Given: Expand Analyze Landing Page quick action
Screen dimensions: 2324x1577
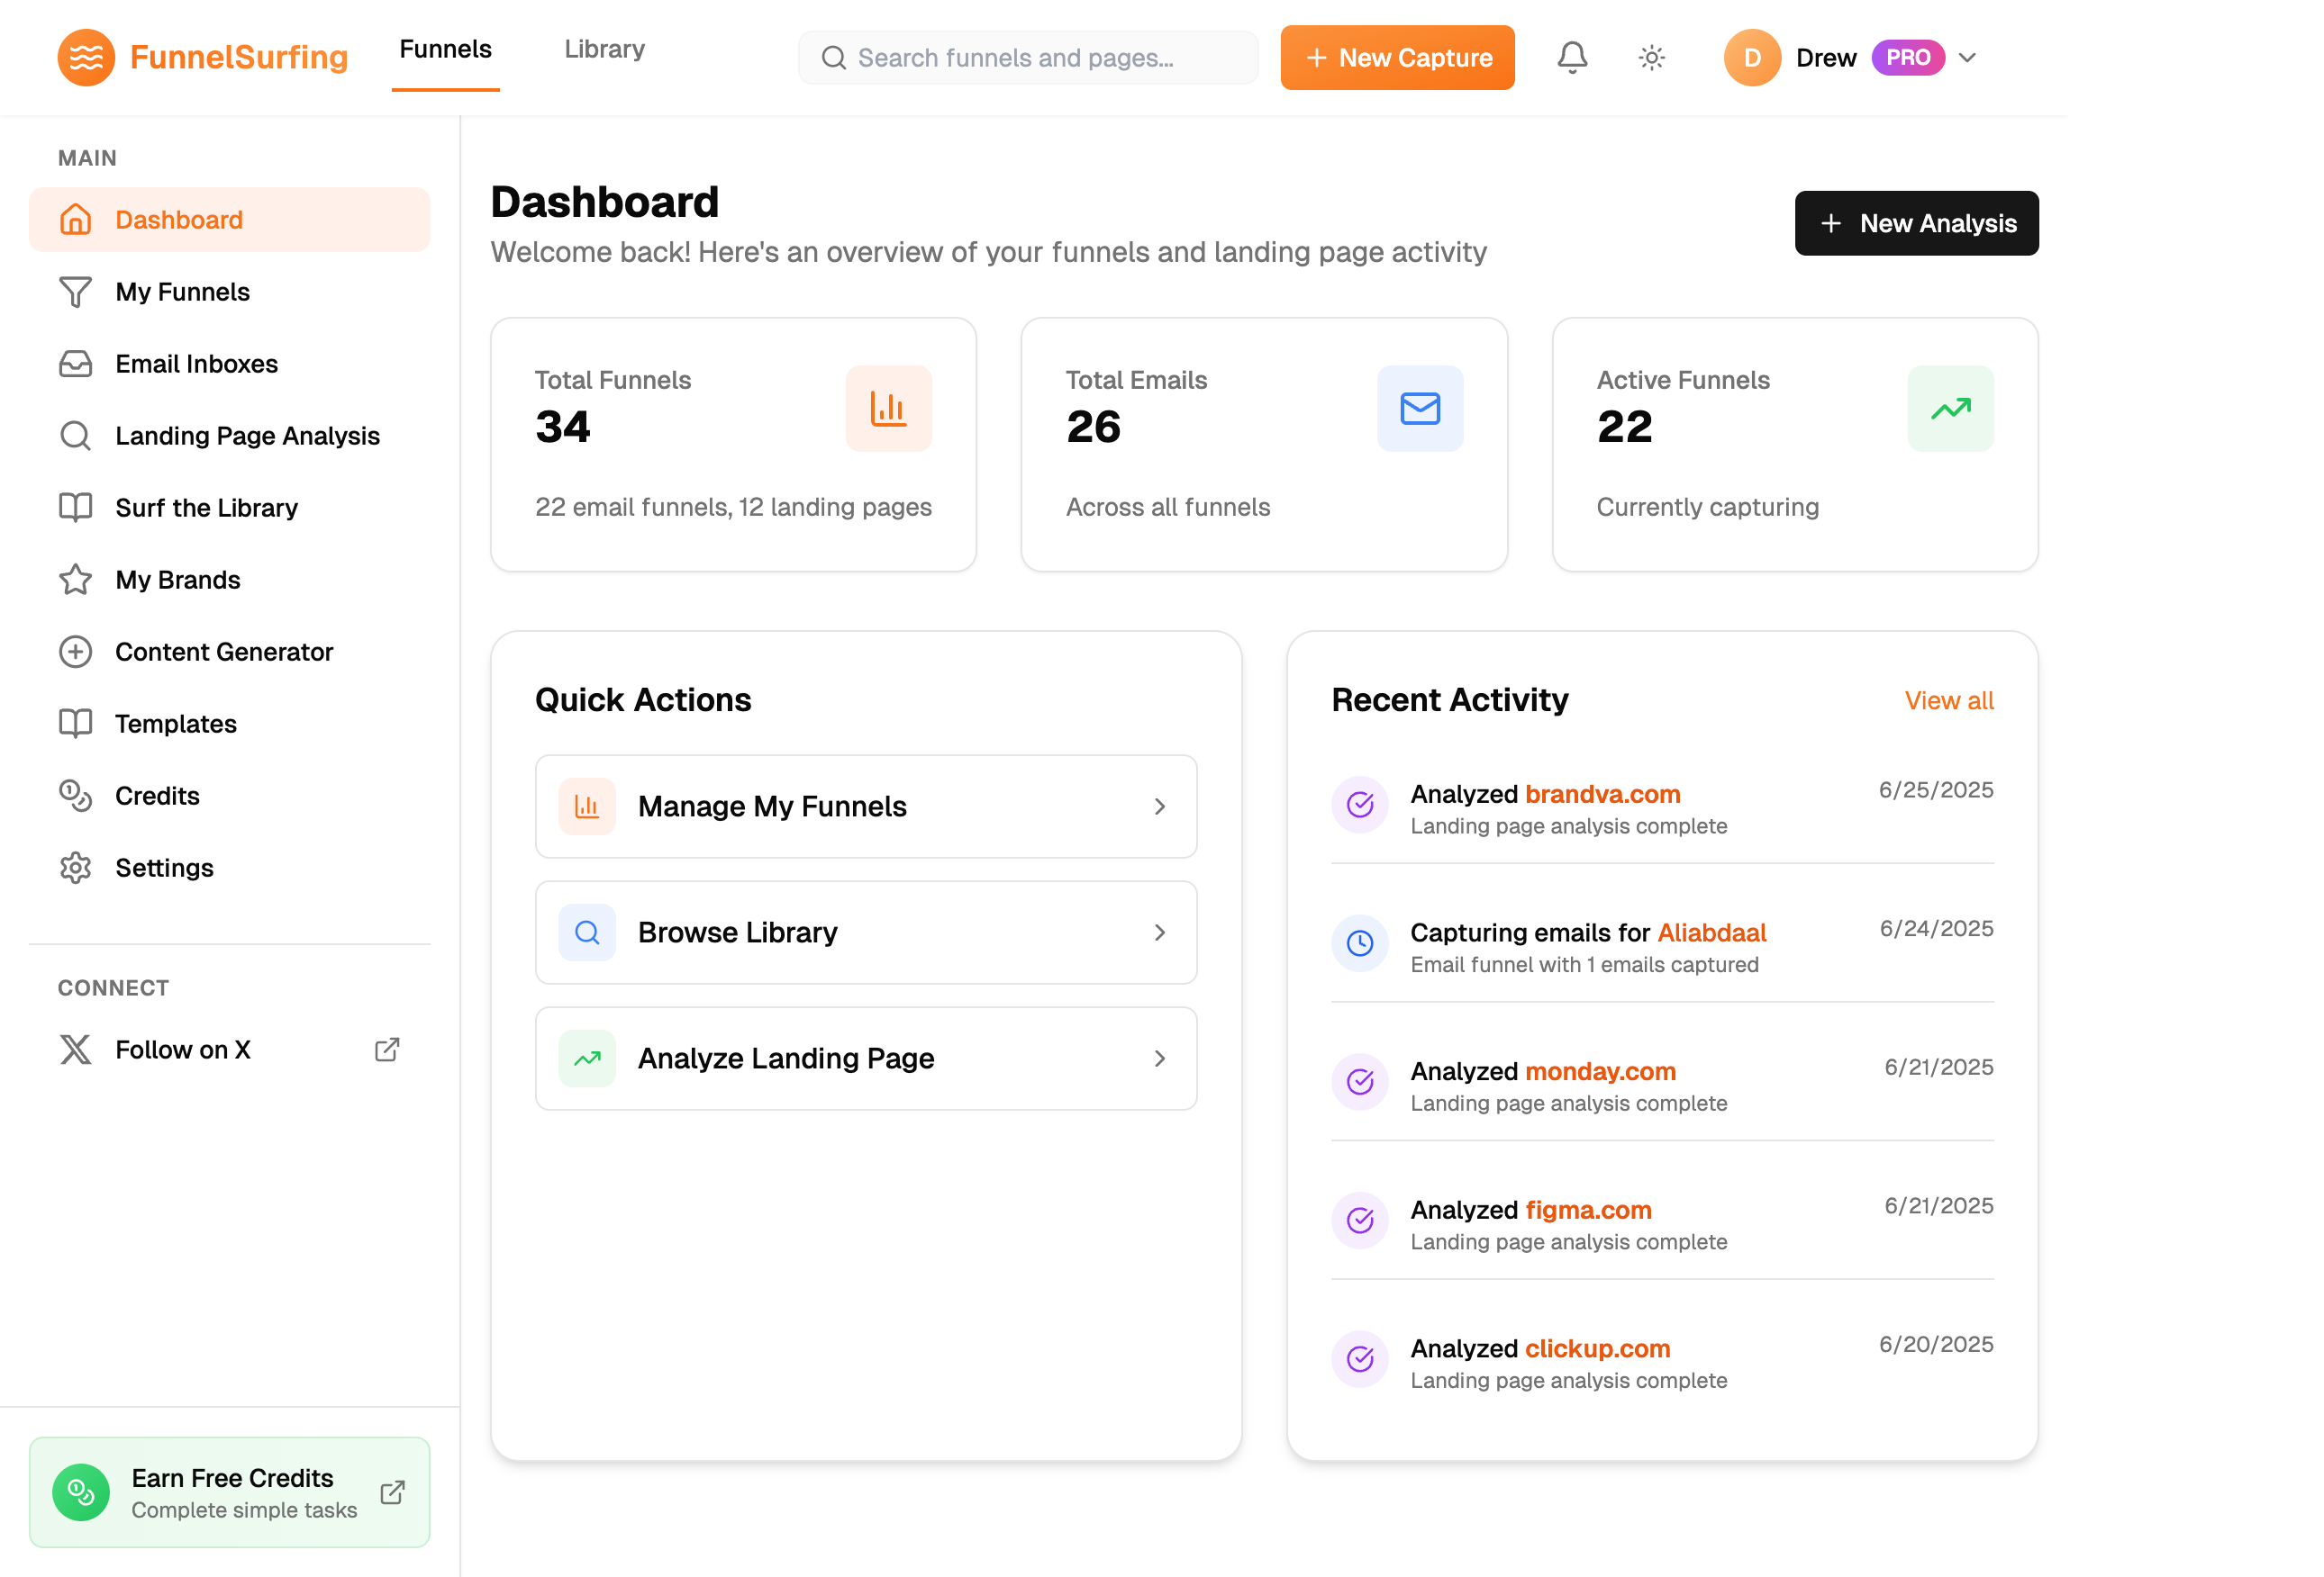Looking at the screenshot, I should point(1160,1059).
